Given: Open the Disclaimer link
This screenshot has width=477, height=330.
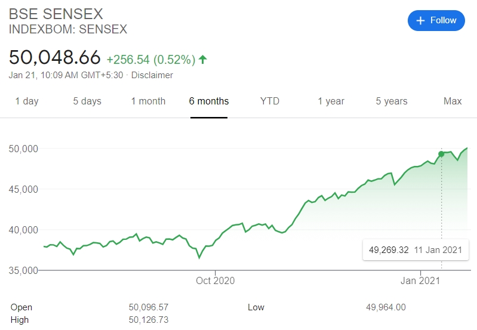Looking at the screenshot, I should (x=152, y=75).
